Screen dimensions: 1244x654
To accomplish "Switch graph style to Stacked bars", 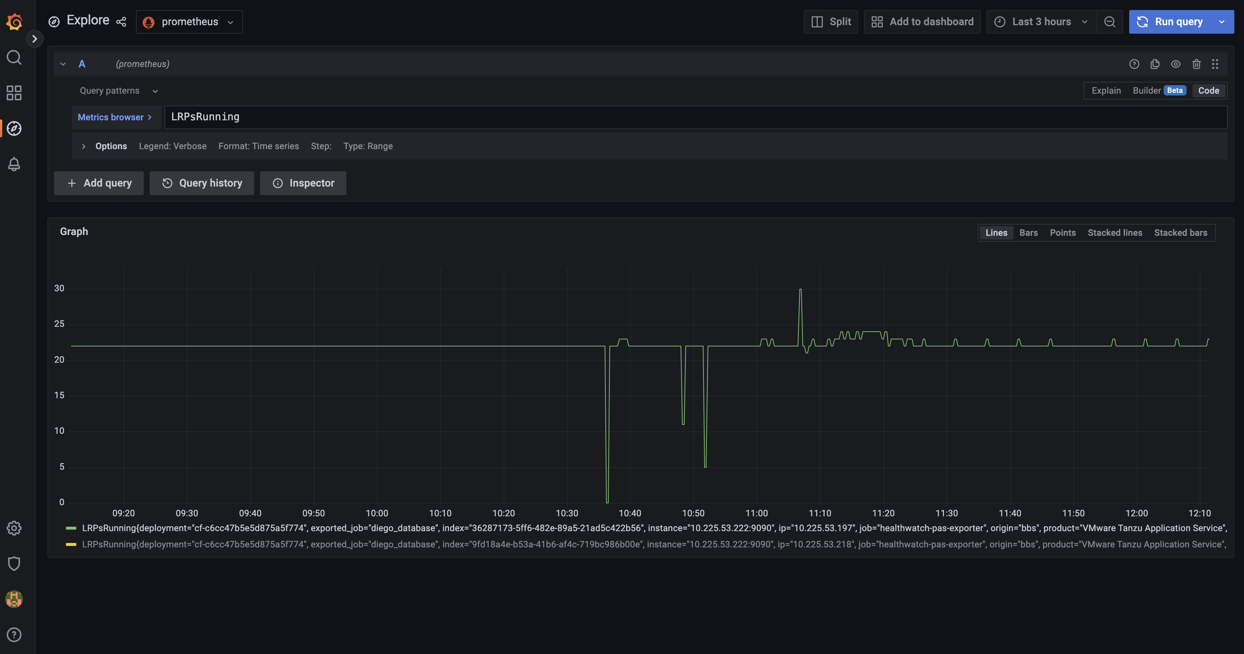I will 1180,232.
